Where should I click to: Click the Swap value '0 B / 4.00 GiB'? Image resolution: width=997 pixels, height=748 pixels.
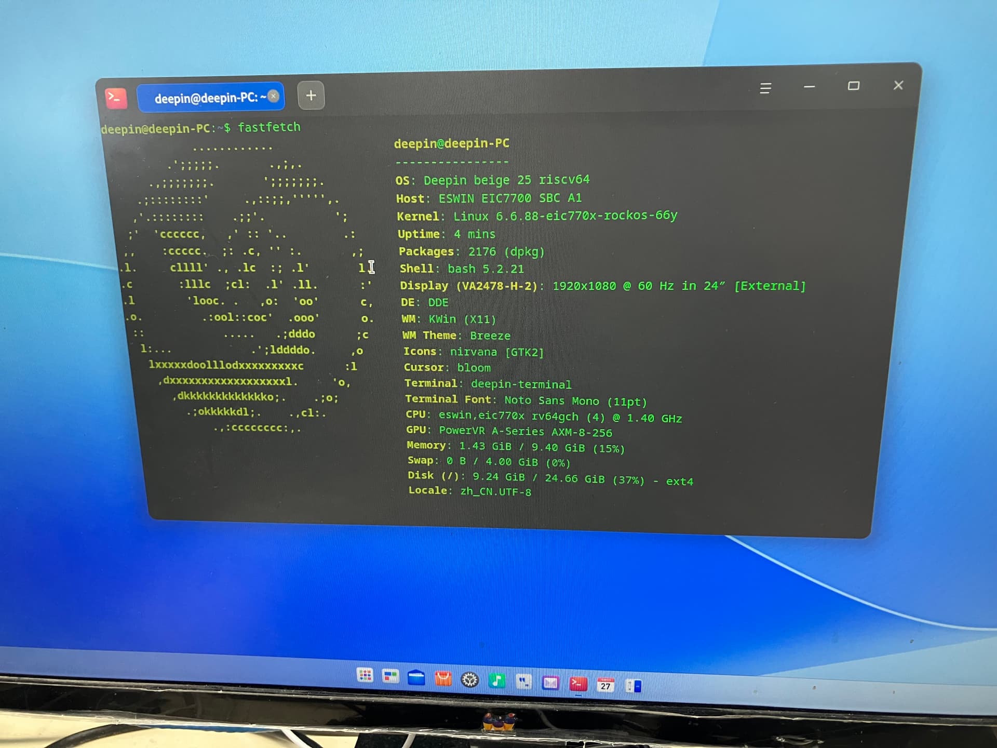click(x=492, y=461)
